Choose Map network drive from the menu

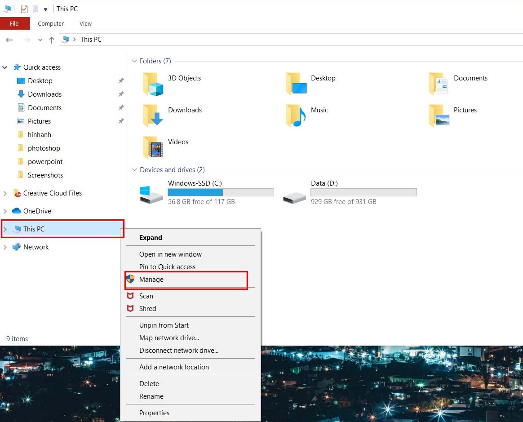tap(169, 338)
